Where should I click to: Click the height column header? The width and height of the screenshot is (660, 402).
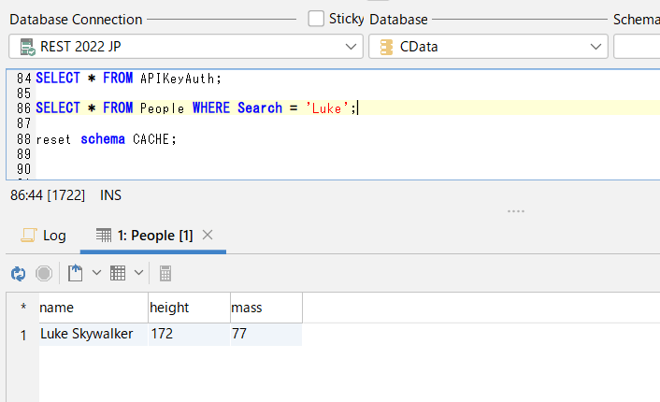[190, 308]
